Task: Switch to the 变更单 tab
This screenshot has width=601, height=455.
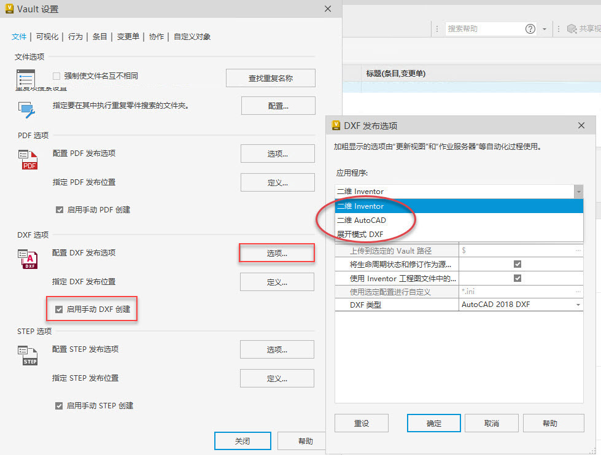Action: pyautogui.click(x=128, y=36)
